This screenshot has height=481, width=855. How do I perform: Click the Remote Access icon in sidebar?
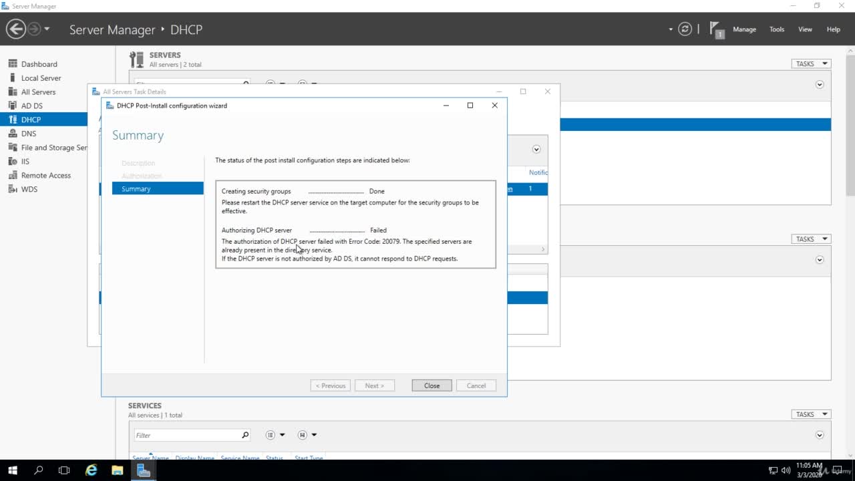click(x=12, y=176)
